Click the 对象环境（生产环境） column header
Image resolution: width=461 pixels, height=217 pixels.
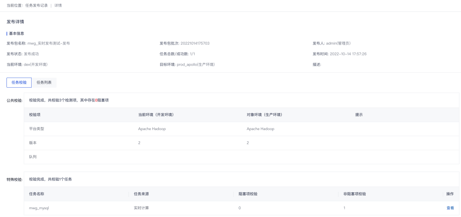tap(264, 115)
